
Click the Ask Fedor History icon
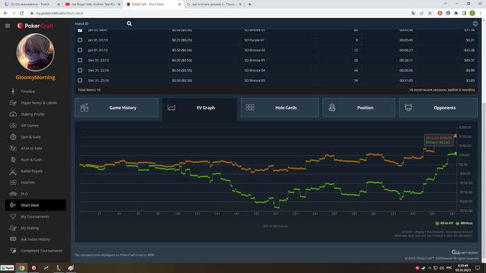tap(13, 239)
